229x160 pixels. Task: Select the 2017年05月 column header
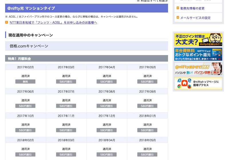coord(147,67)
